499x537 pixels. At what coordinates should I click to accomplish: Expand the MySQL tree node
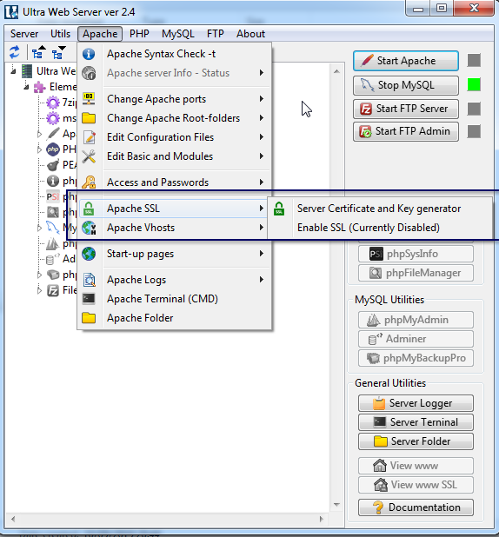pos(39,228)
